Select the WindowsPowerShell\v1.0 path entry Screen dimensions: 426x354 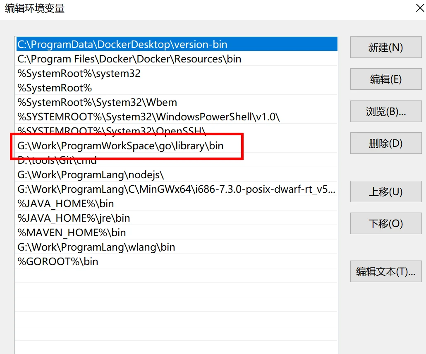(148, 117)
